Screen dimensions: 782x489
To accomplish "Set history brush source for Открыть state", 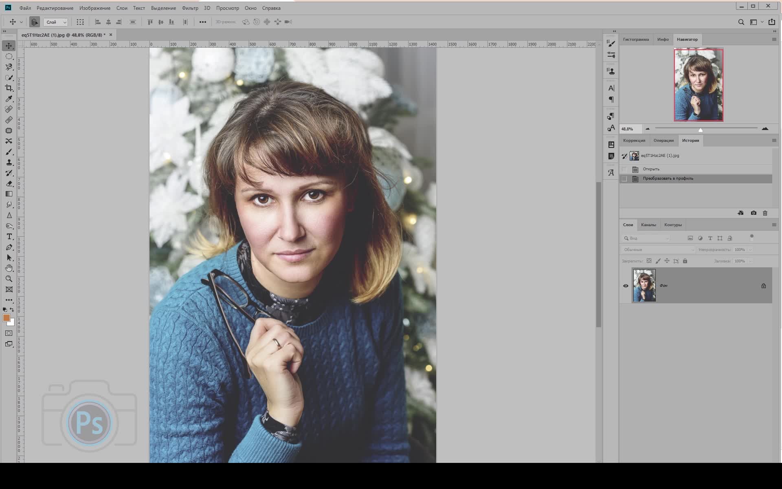I will coord(624,169).
